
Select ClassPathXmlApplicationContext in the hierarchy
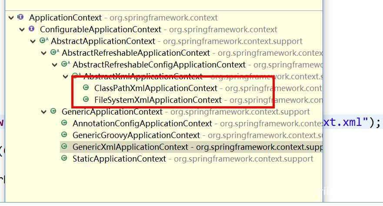tap(156, 88)
